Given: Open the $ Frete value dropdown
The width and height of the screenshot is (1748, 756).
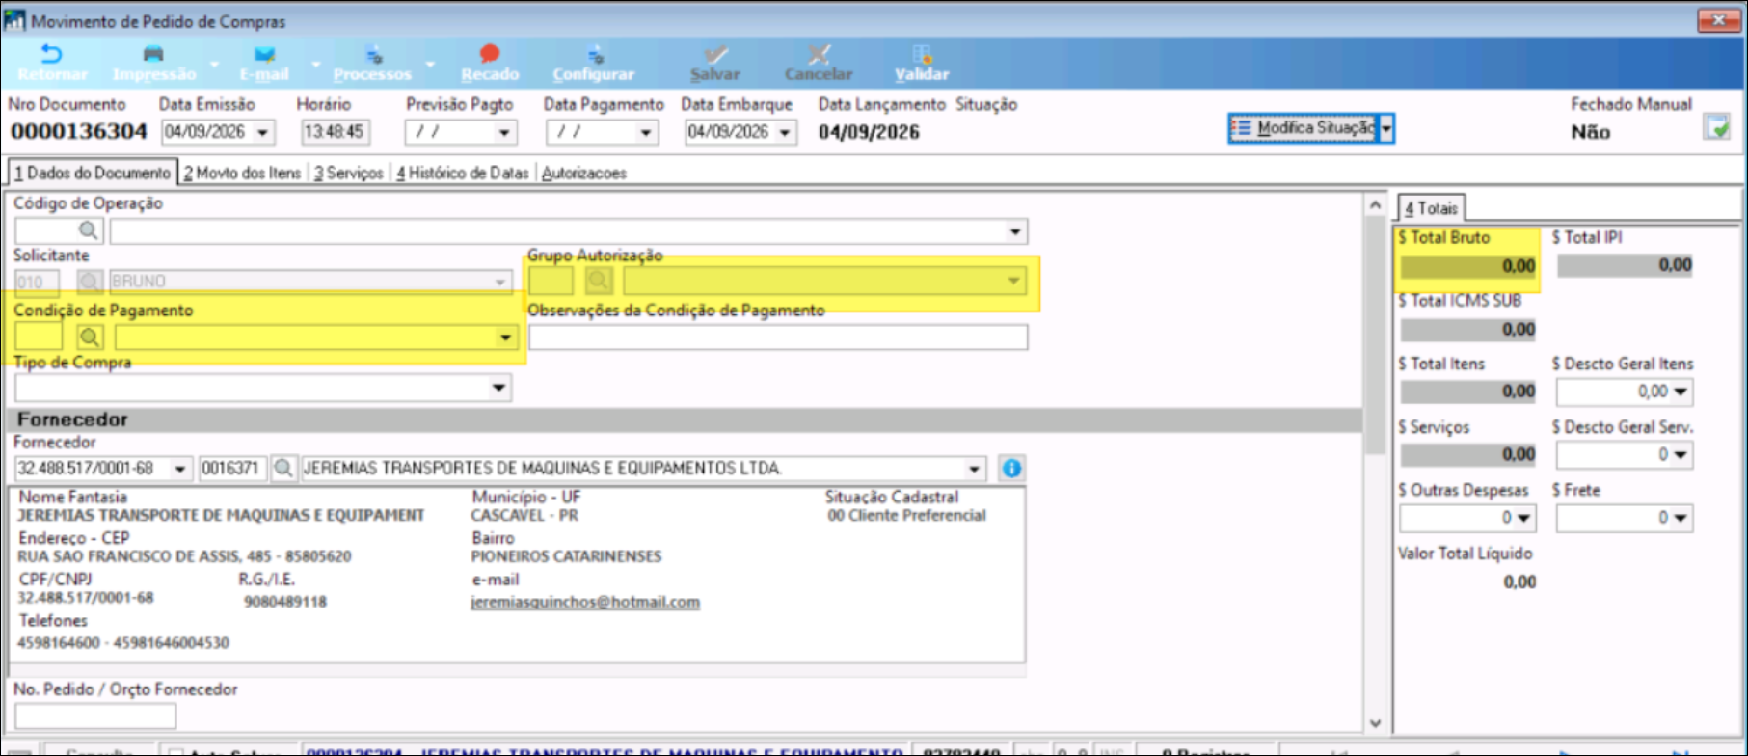Looking at the screenshot, I should 1681,518.
